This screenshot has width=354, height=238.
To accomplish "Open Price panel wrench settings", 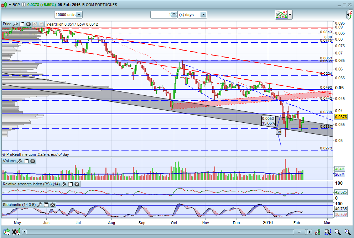I will click(15, 24).
